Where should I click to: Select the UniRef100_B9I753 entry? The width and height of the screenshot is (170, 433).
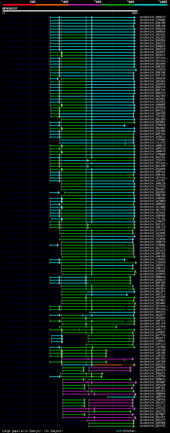coord(152,359)
